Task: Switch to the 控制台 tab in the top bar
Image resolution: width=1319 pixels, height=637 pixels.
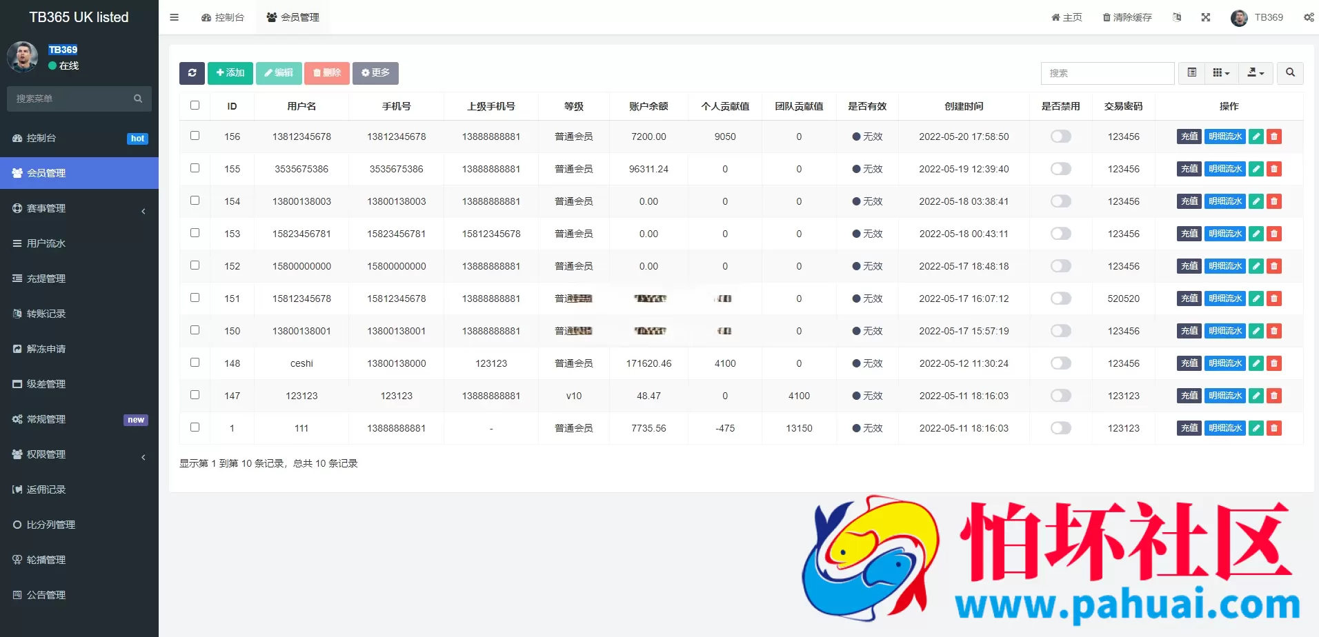Action: click(x=223, y=17)
